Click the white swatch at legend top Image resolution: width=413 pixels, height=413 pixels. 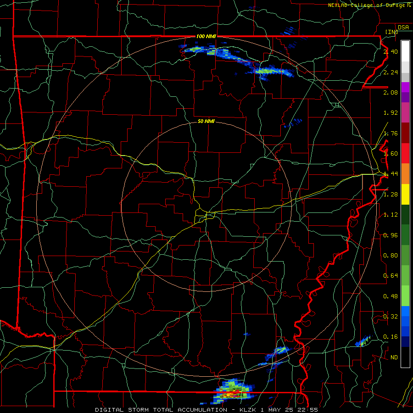tap(405, 51)
